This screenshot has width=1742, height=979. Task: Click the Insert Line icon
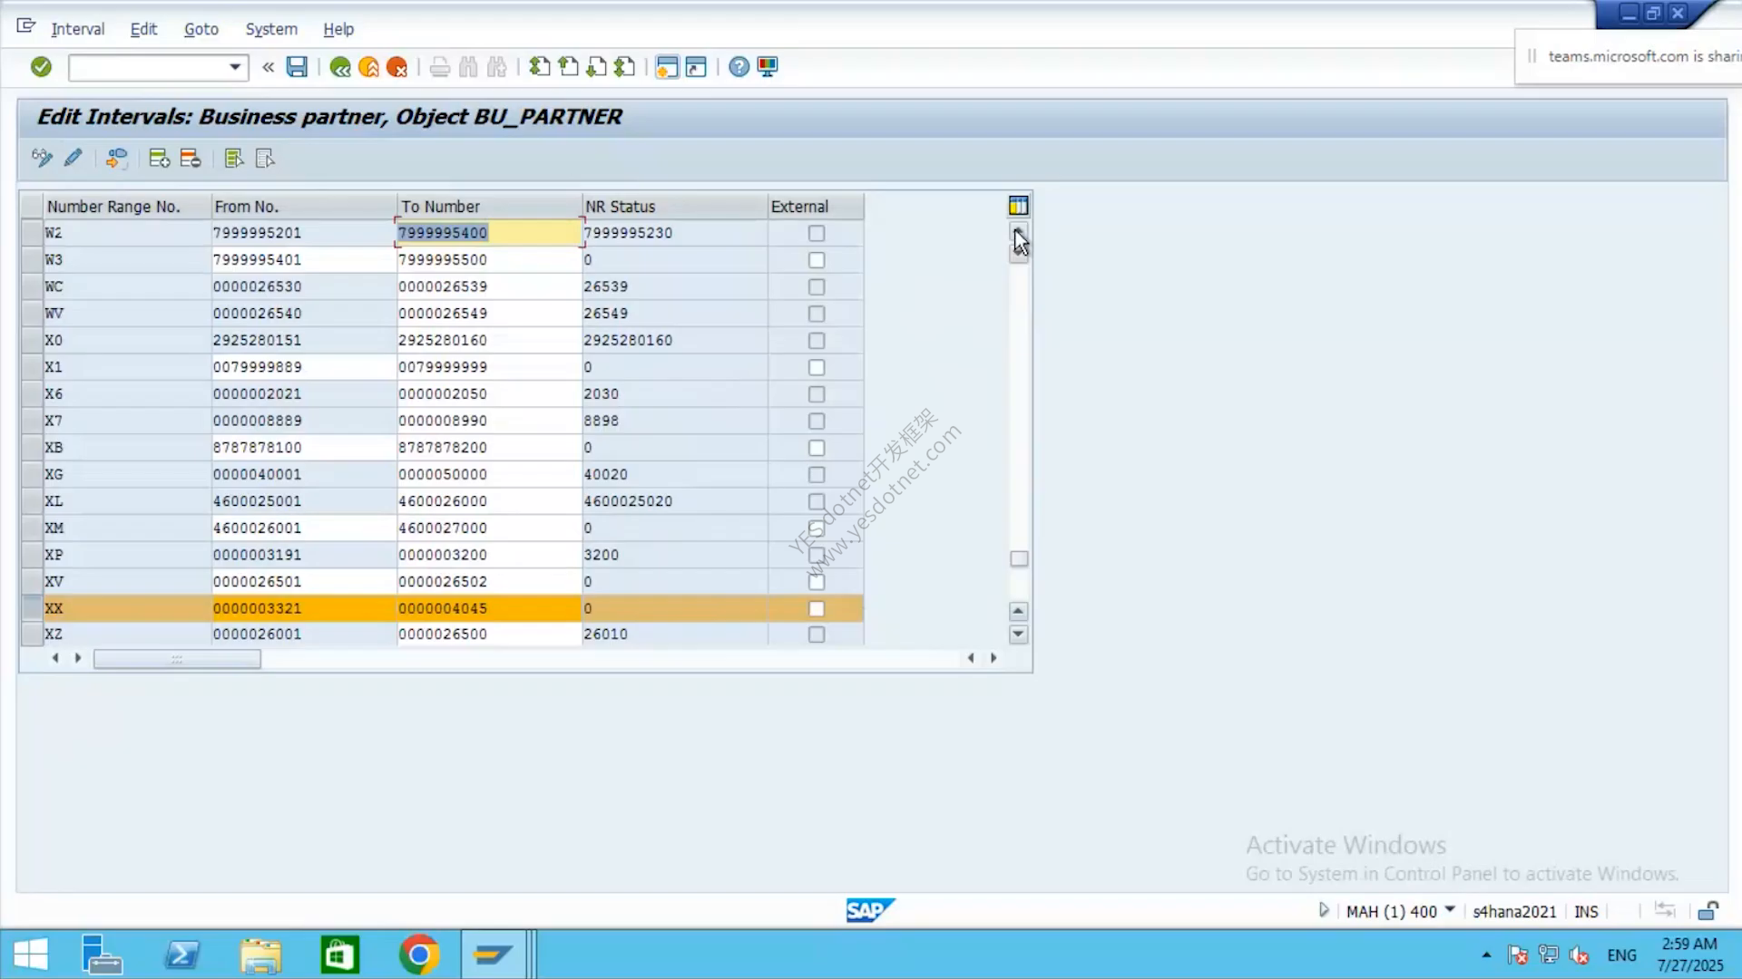[159, 159]
